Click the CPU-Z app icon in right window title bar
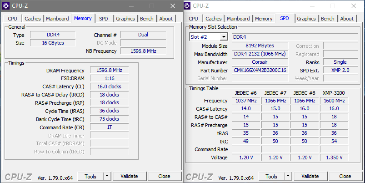This screenshot has height=183, width=365. click(187, 6)
